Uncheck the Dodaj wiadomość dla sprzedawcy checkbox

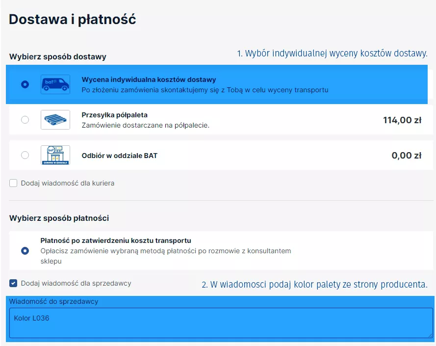tap(14, 283)
